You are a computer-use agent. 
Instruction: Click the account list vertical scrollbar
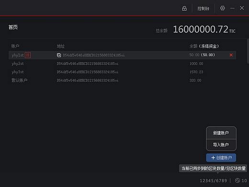pos(248,51)
